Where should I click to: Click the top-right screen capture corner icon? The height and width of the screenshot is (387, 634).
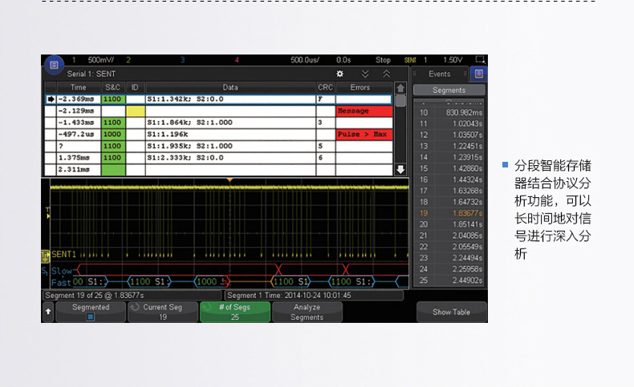480,59
